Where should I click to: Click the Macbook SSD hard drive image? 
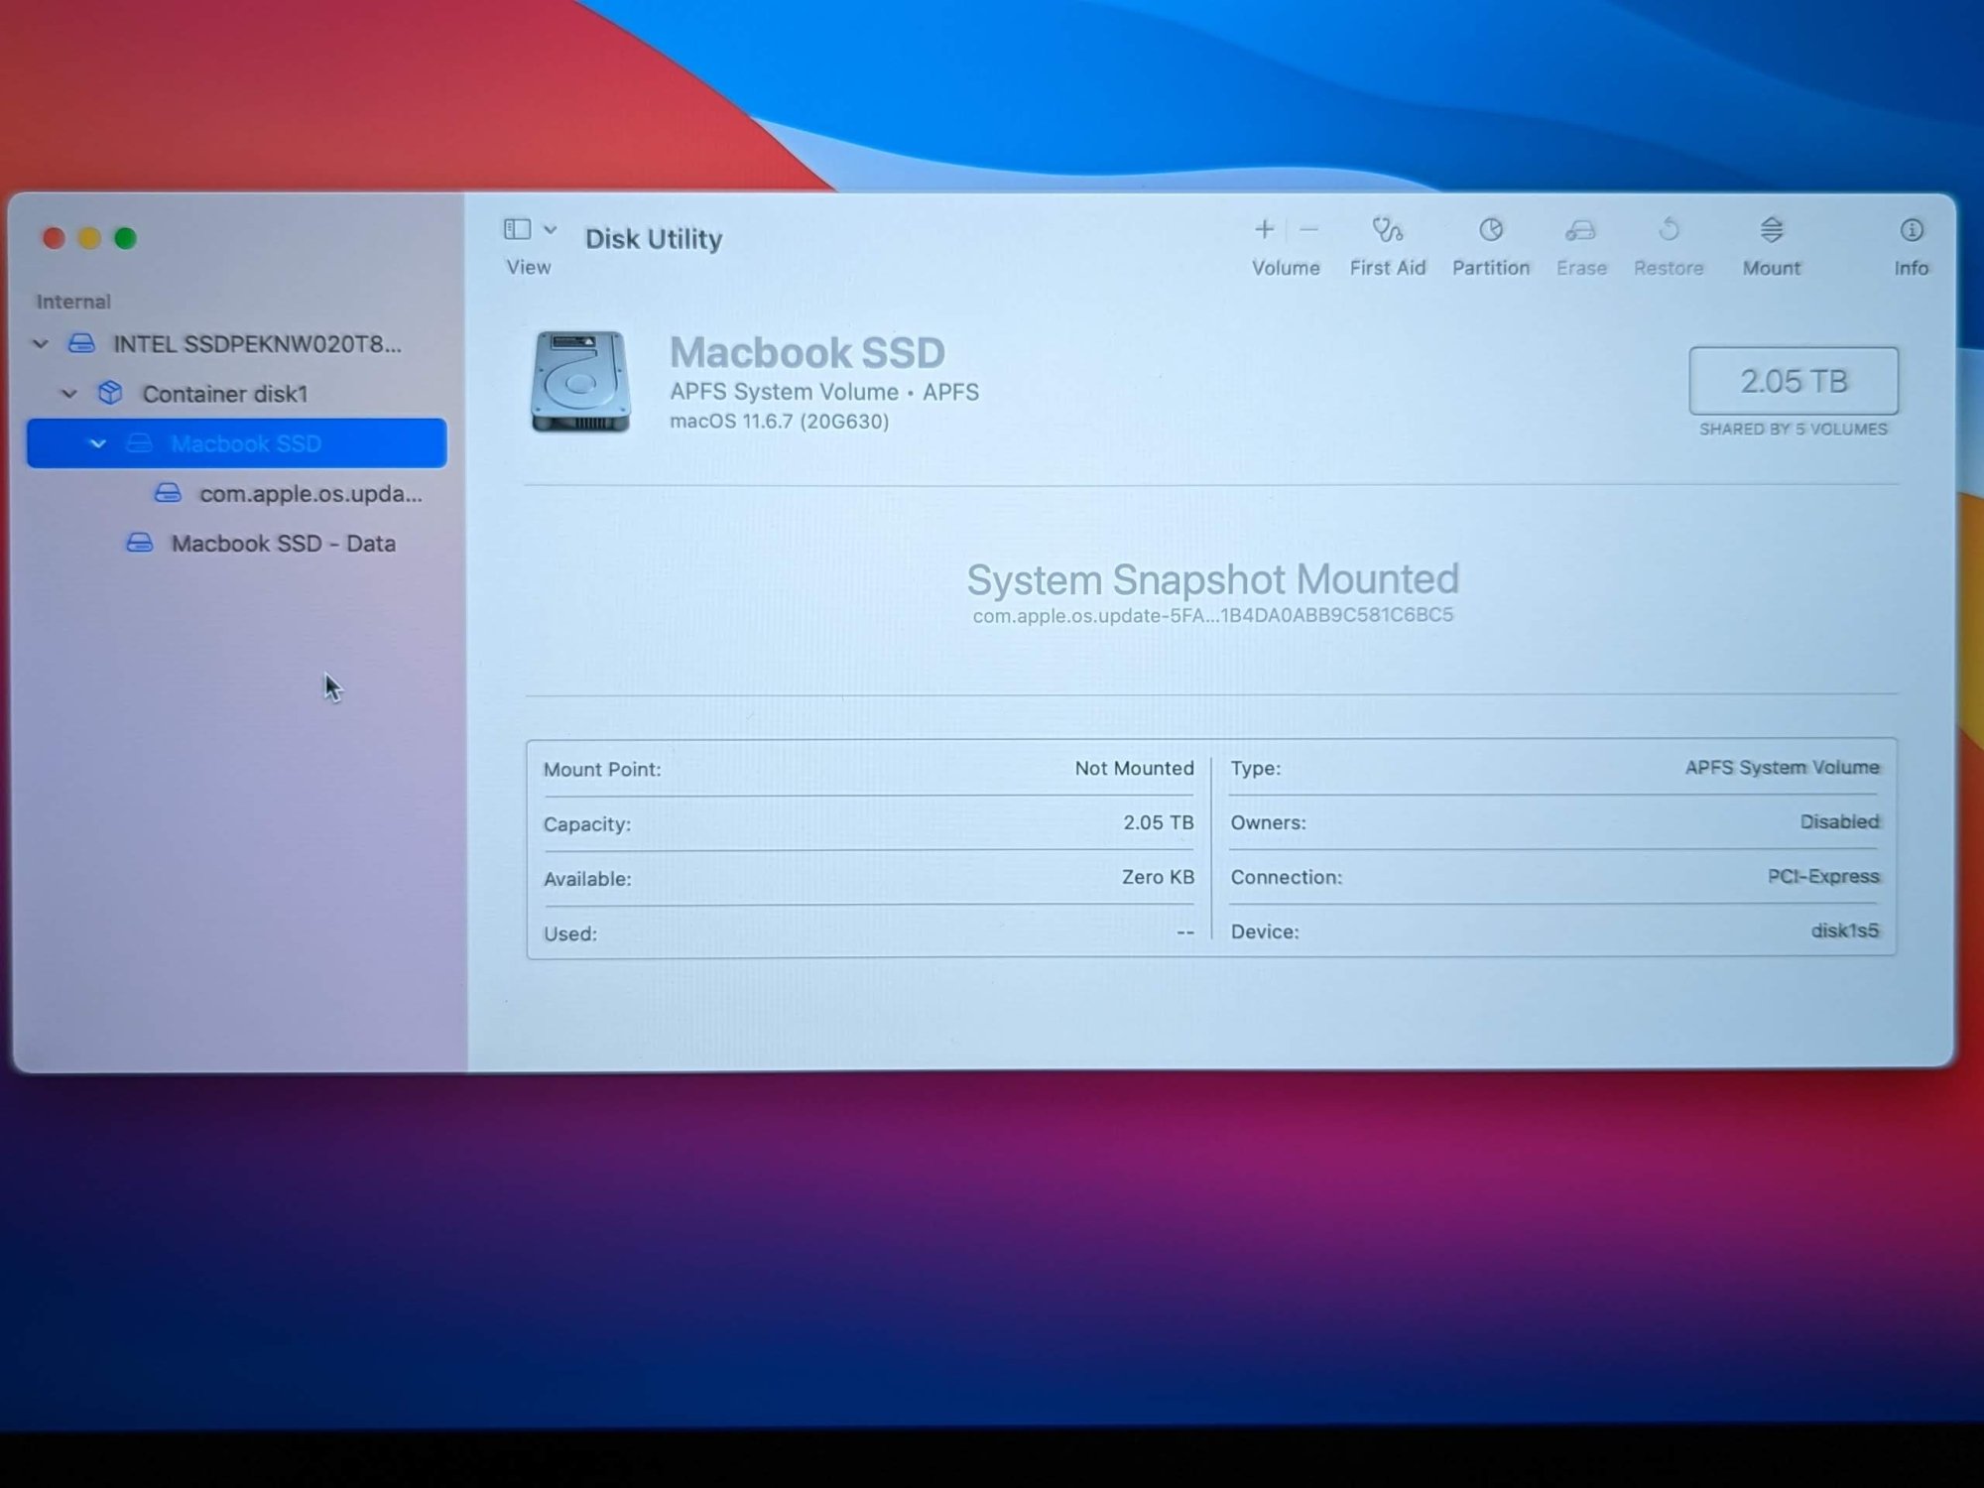click(580, 382)
